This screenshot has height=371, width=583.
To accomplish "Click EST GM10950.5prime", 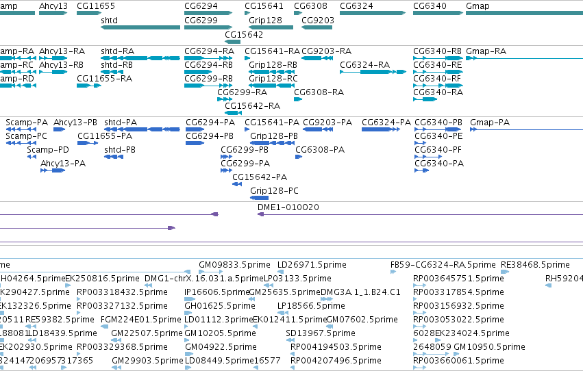I will coord(489,347).
